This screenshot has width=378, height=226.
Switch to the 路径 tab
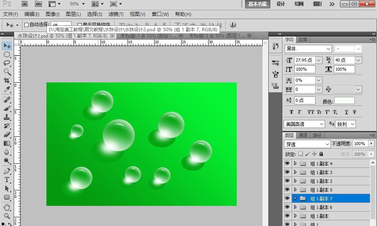(x=317, y=135)
